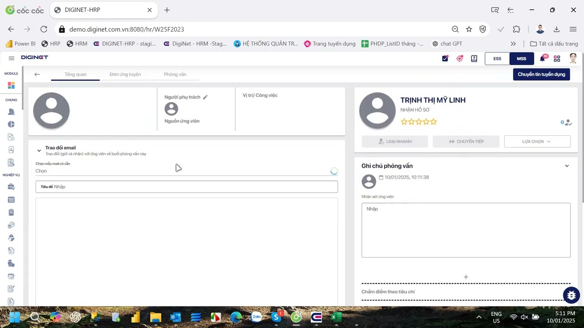Switch to ESS mode

497,59
